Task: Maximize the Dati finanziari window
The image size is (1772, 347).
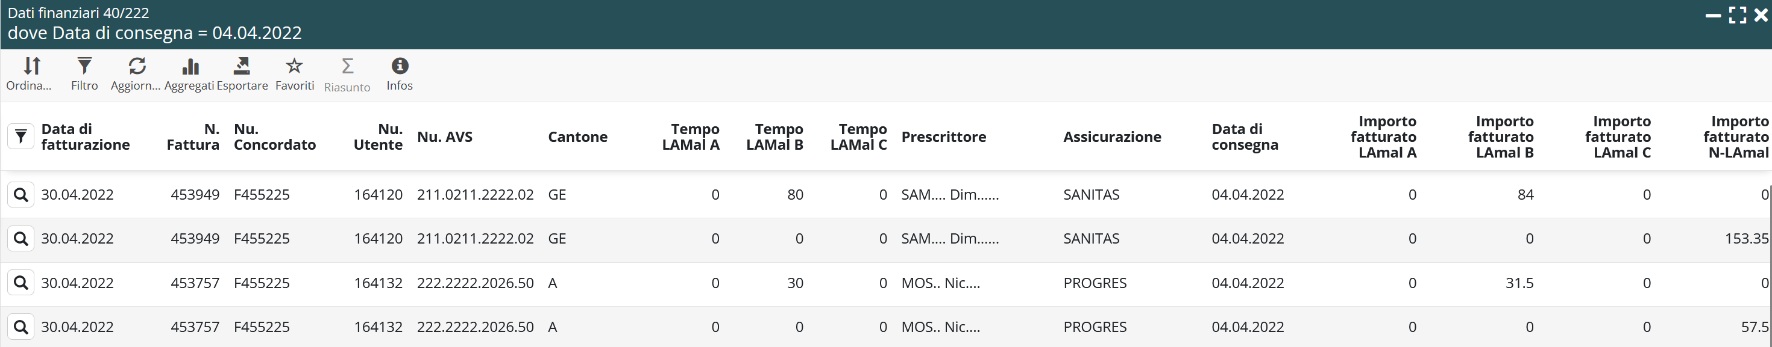Action: 1738,15
